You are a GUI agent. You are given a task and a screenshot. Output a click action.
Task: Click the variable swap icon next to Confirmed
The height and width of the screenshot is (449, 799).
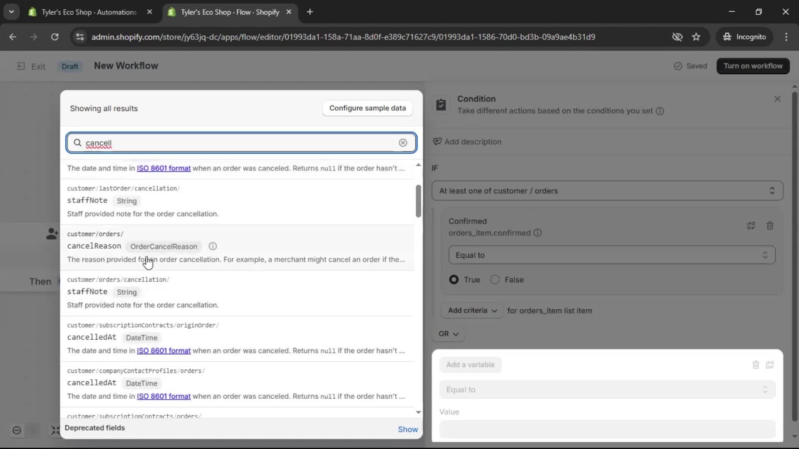click(x=751, y=225)
